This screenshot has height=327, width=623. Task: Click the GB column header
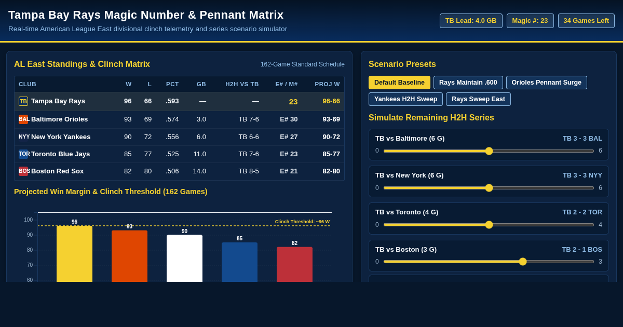201,84
